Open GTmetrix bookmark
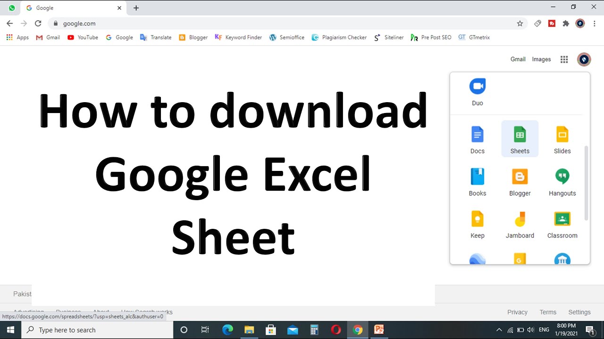The height and width of the screenshot is (339, 604). coord(474,37)
